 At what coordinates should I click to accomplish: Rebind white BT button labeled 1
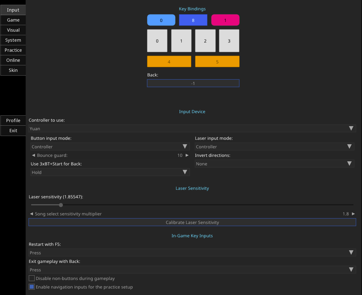pyautogui.click(x=181, y=41)
